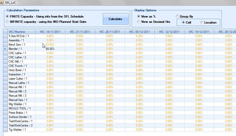Click the Calculate button

point(115,19)
